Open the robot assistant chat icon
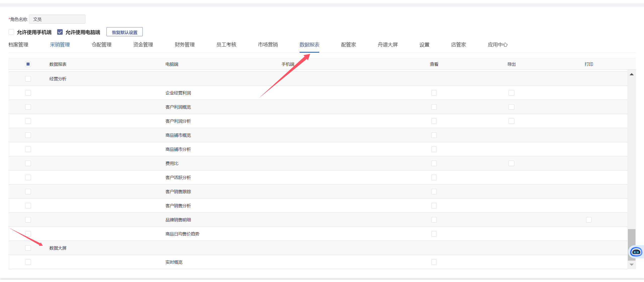 636,252
